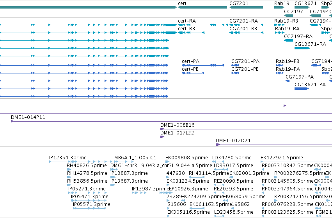Select the CG13671 gene label
This screenshot has width=332, height=218.
point(305,3)
